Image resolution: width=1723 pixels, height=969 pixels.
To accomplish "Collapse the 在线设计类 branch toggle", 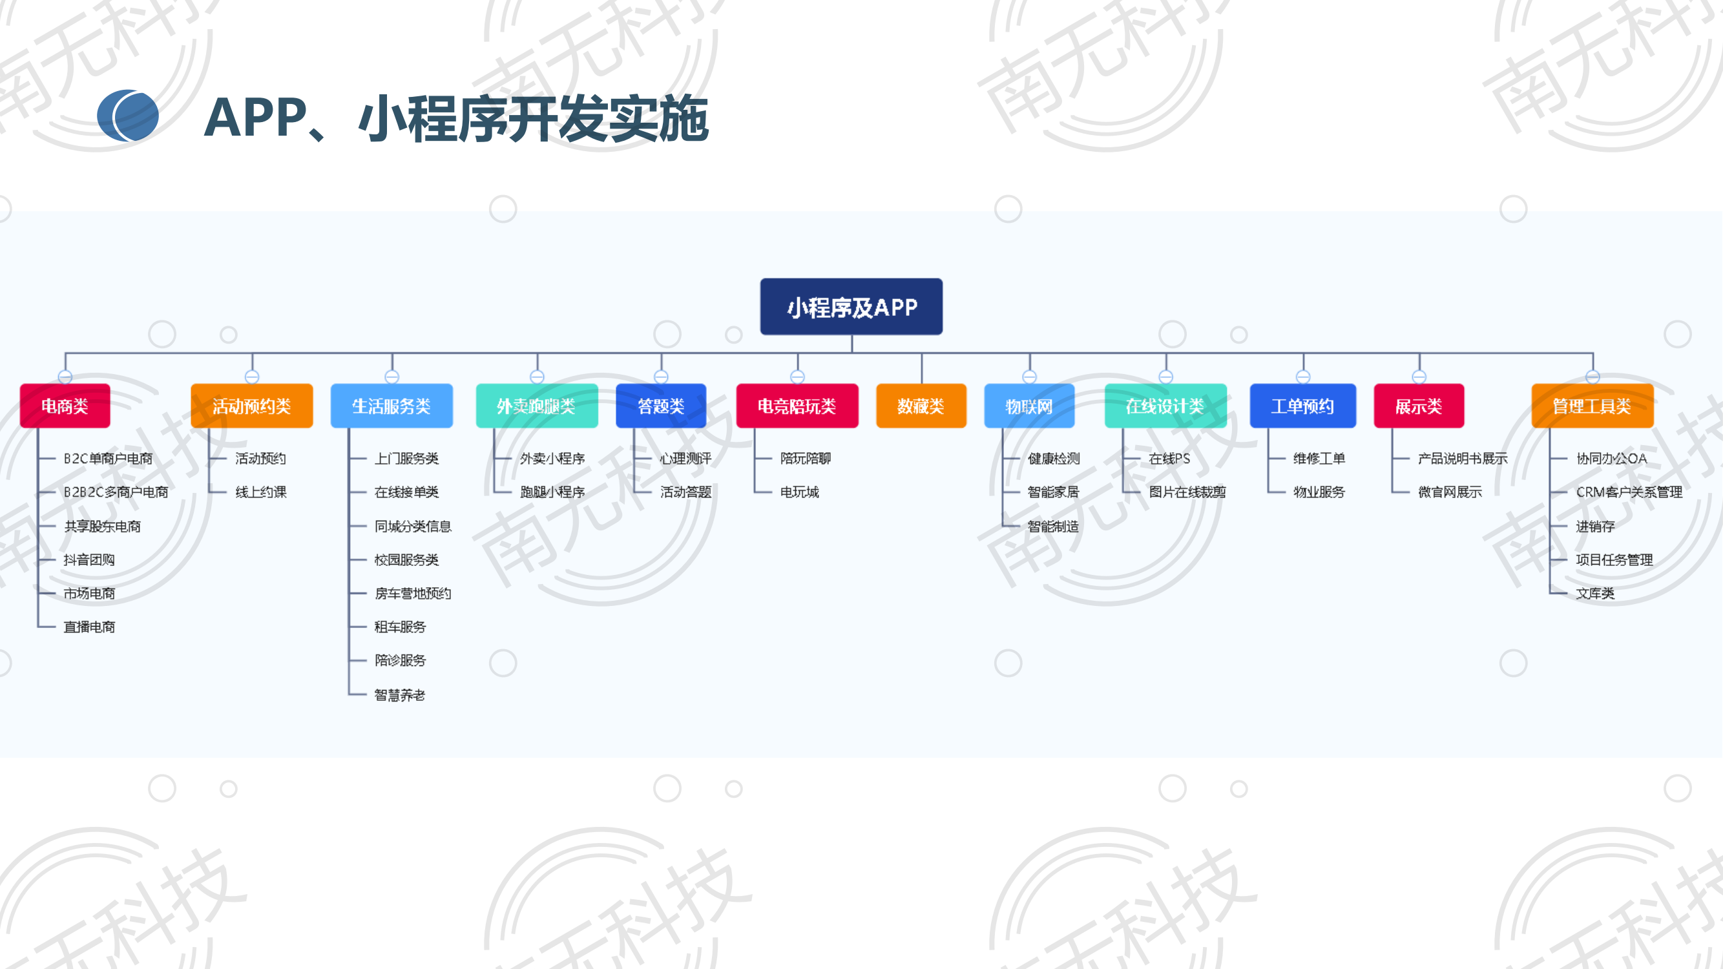I will click(1166, 377).
